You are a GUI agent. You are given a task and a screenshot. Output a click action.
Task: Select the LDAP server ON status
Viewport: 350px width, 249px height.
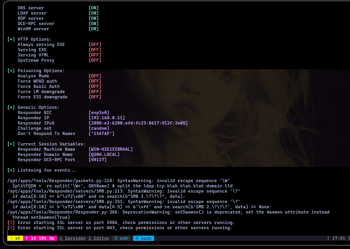coord(94,13)
